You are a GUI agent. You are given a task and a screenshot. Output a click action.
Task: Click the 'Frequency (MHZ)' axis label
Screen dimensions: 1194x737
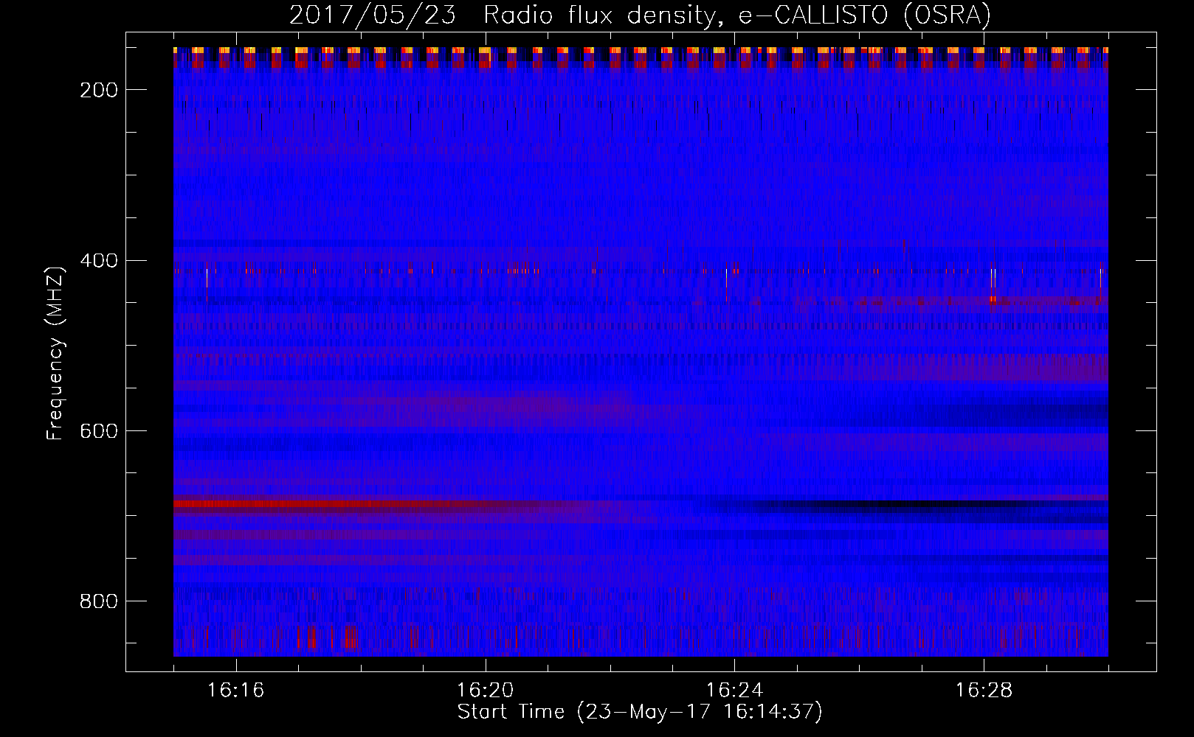point(55,353)
